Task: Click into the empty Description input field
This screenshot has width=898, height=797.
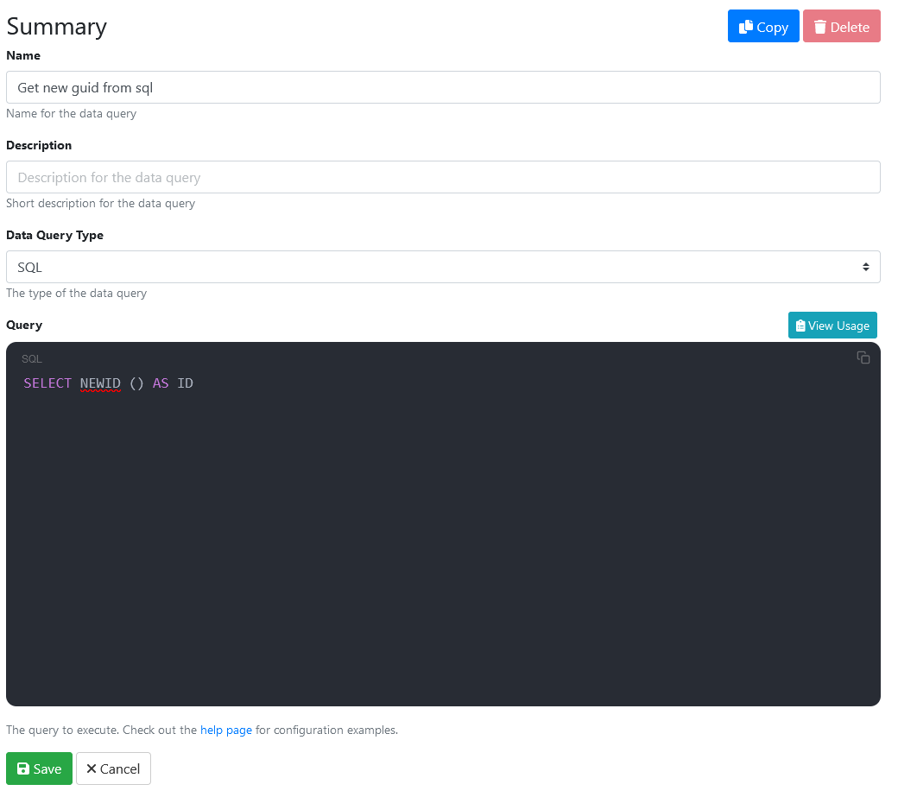Action: click(443, 177)
